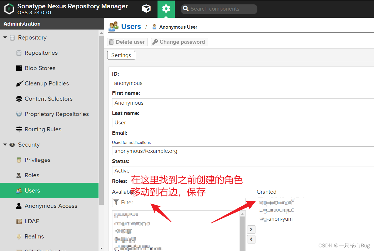This screenshot has width=374, height=251.
Task: Open the Status dropdown
Action: [243, 171]
